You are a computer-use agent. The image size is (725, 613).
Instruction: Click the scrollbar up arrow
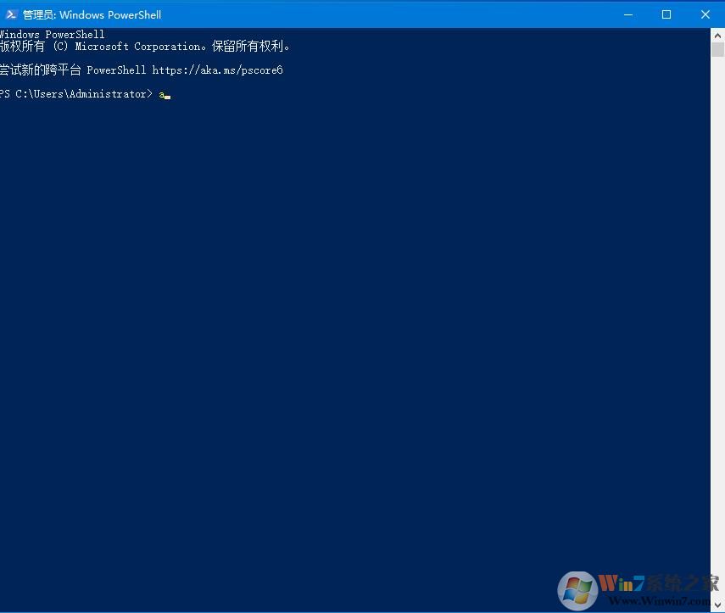718,34
